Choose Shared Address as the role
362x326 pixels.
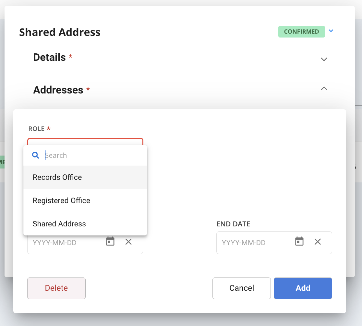pyautogui.click(x=59, y=224)
